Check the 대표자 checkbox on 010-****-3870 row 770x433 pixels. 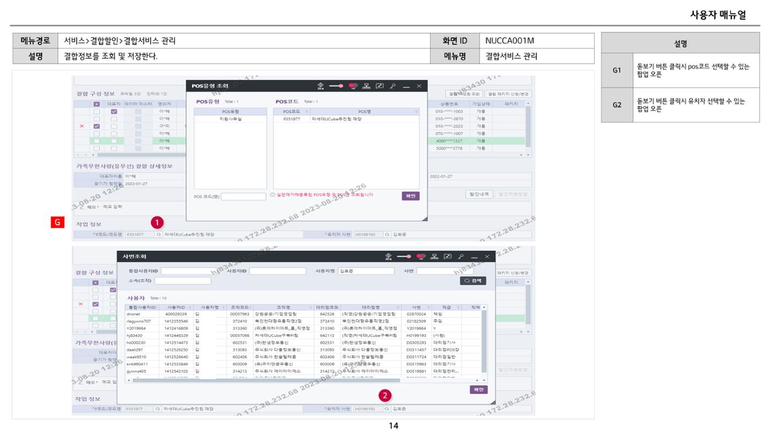pyautogui.click(x=114, y=118)
